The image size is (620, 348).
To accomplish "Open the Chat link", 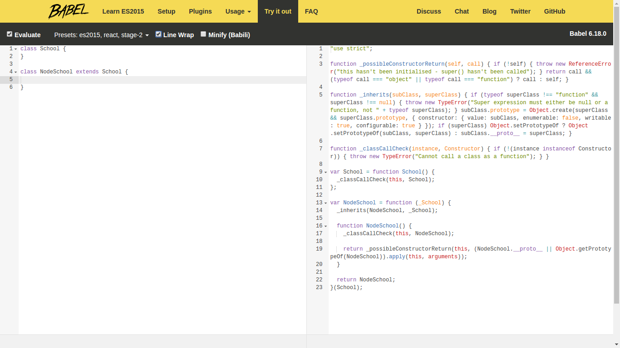I will tap(462, 11).
